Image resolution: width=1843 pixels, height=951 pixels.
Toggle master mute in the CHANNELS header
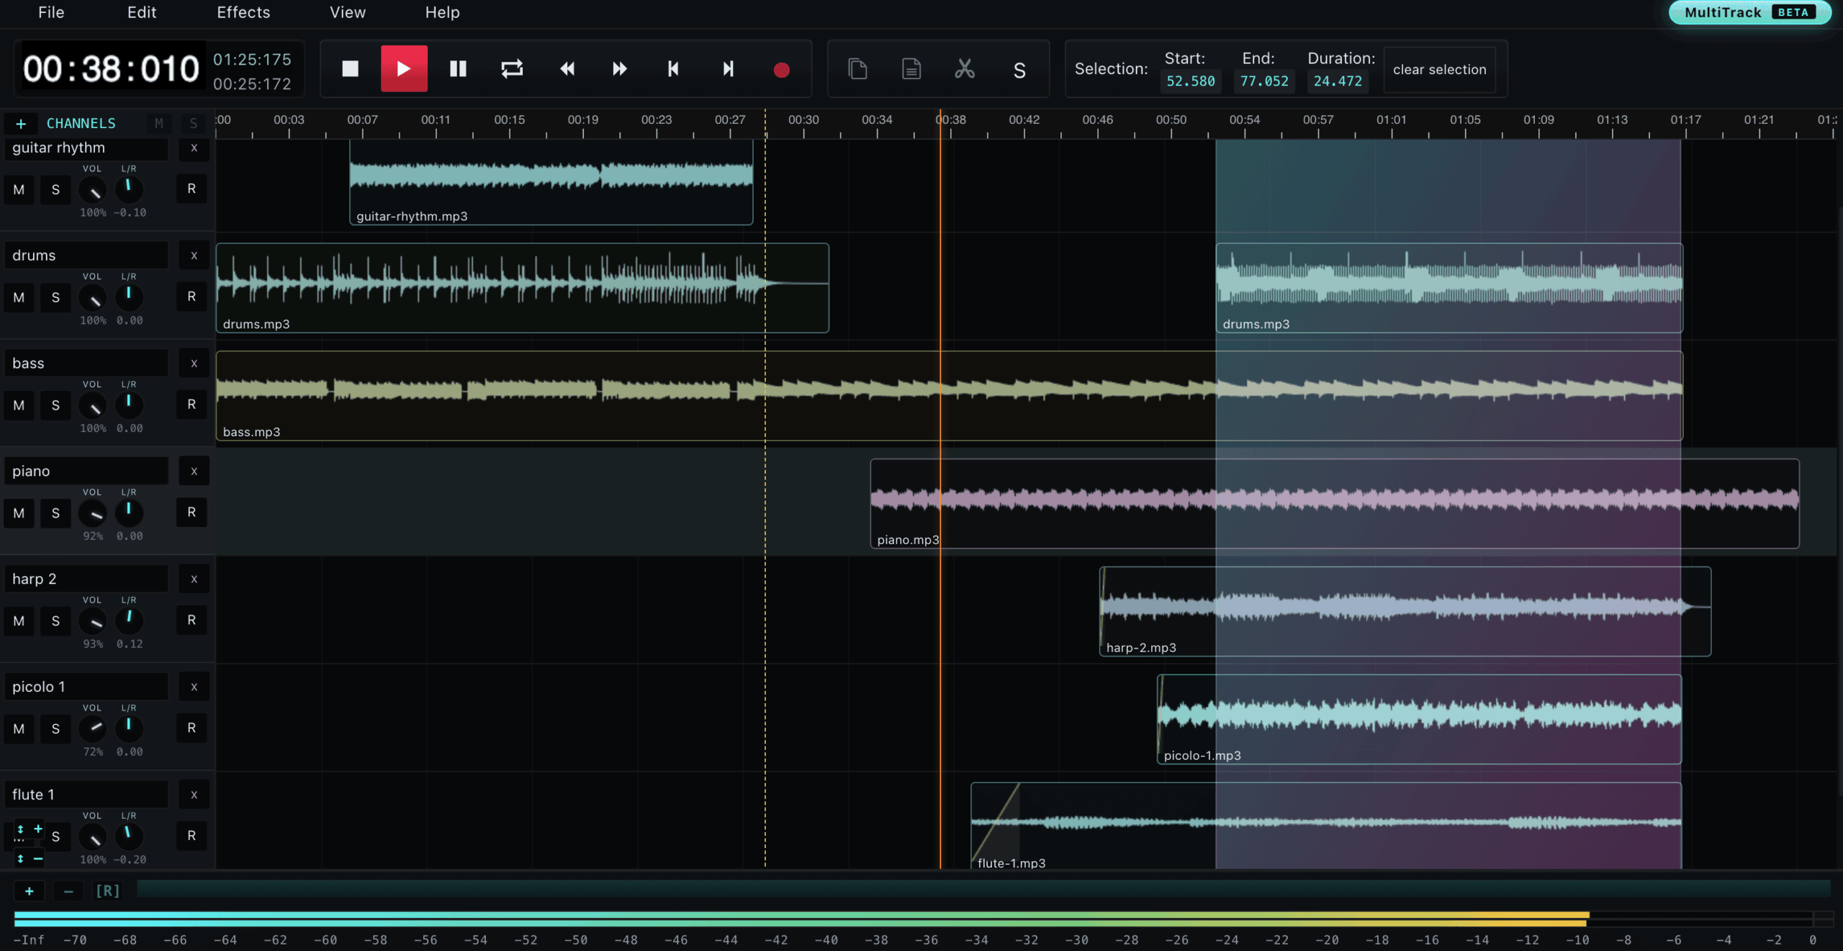pos(159,124)
